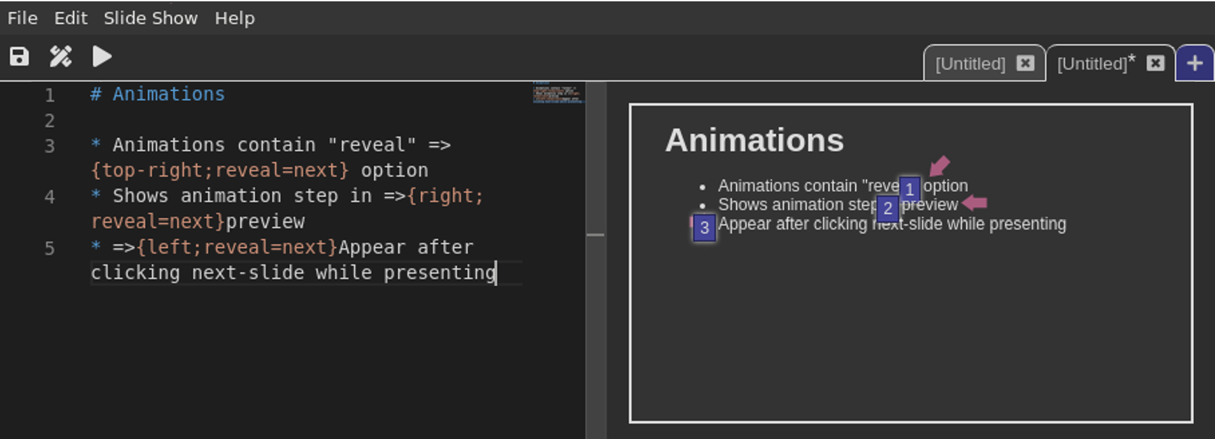Click line number 3 in the gutter
1215x439 pixels.
pos(50,146)
